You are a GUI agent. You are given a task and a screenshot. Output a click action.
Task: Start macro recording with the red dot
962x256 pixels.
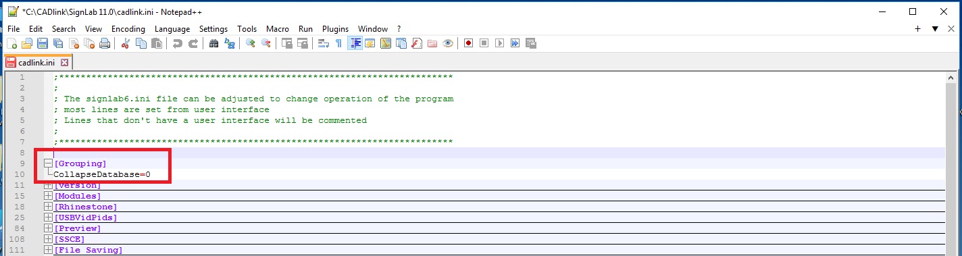point(468,43)
